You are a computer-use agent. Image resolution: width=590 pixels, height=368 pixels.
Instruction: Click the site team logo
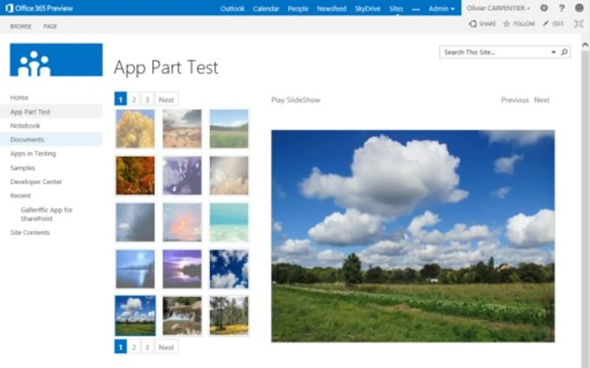click(x=56, y=60)
